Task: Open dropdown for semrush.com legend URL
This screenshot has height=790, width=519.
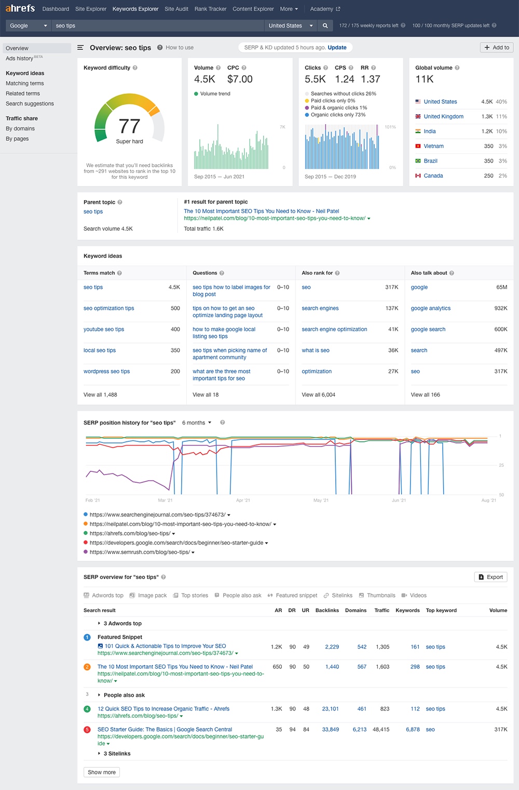Action: [193, 552]
